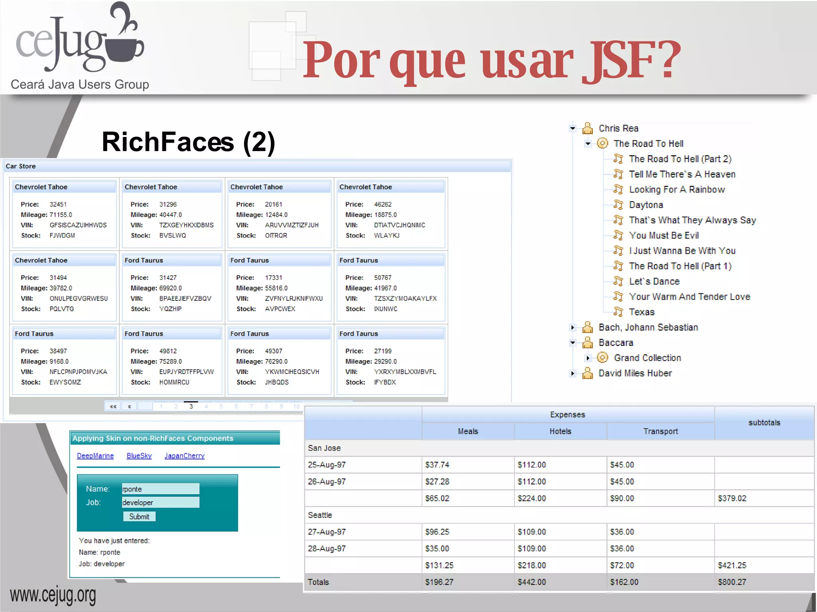Screen dimensions: 817x612
Task: Click The Road To Hell album disc icon
Action: tap(602, 143)
